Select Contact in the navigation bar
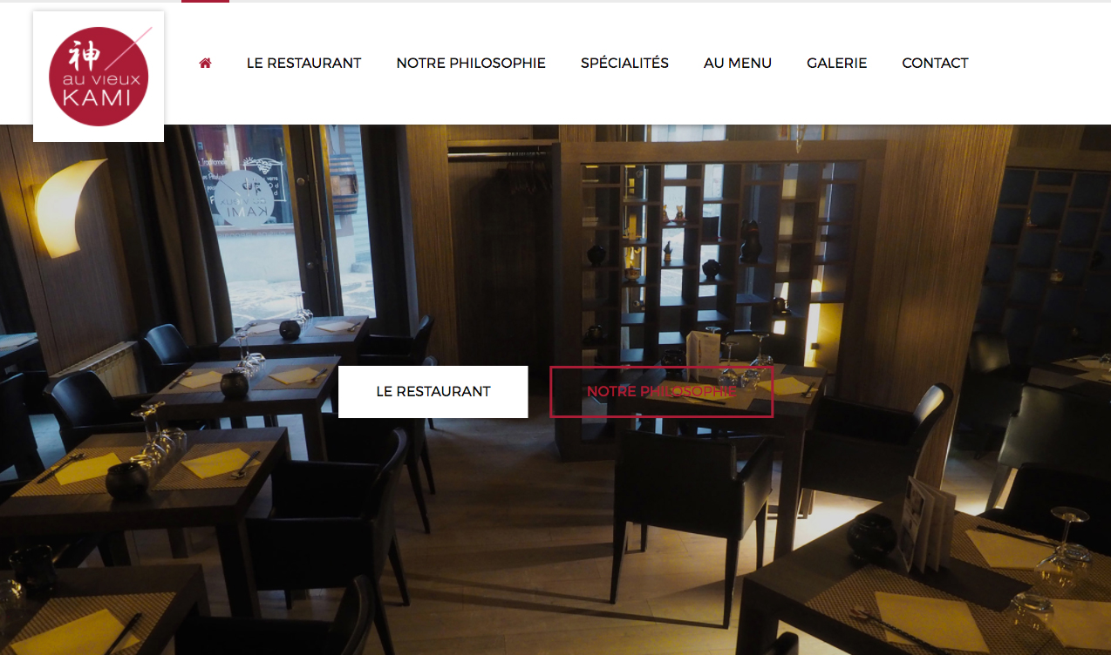Image resolution: width=1111 pixels, height=655 pixels. click(x=935, y=63)
